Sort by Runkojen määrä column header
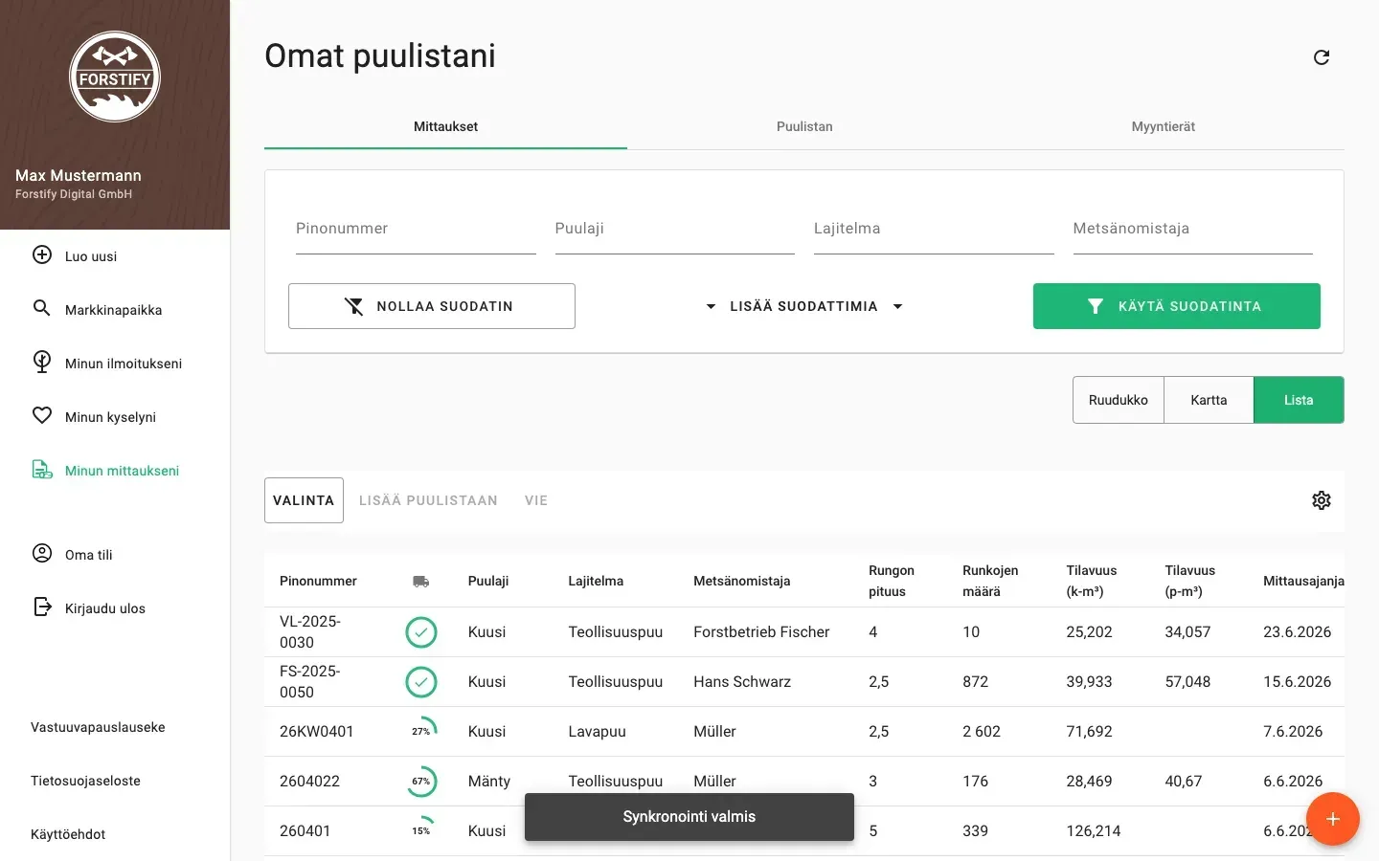 (x=990, y=581)
